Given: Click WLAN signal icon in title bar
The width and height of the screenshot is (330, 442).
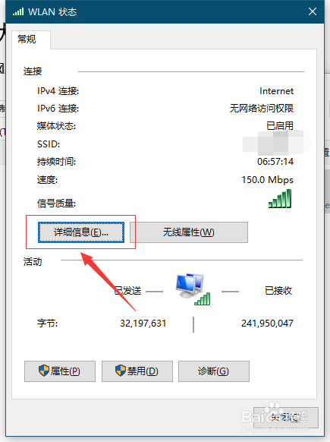Looking at the screenshot, I should point(18,11).
